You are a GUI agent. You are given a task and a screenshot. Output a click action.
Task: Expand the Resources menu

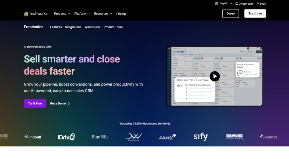point(103,14)
